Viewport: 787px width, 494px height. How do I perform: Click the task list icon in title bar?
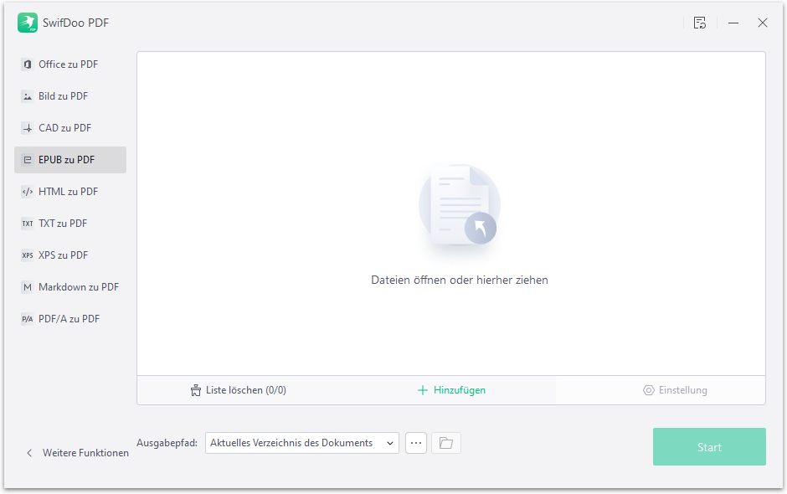tap(700, 23)
